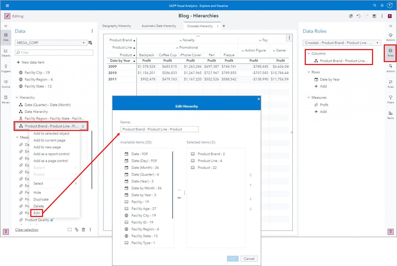Delete selected data item using trash icon

click(x=83, y=229)
